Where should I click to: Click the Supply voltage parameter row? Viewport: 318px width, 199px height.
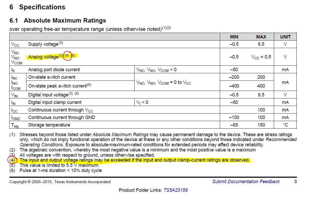153,44
